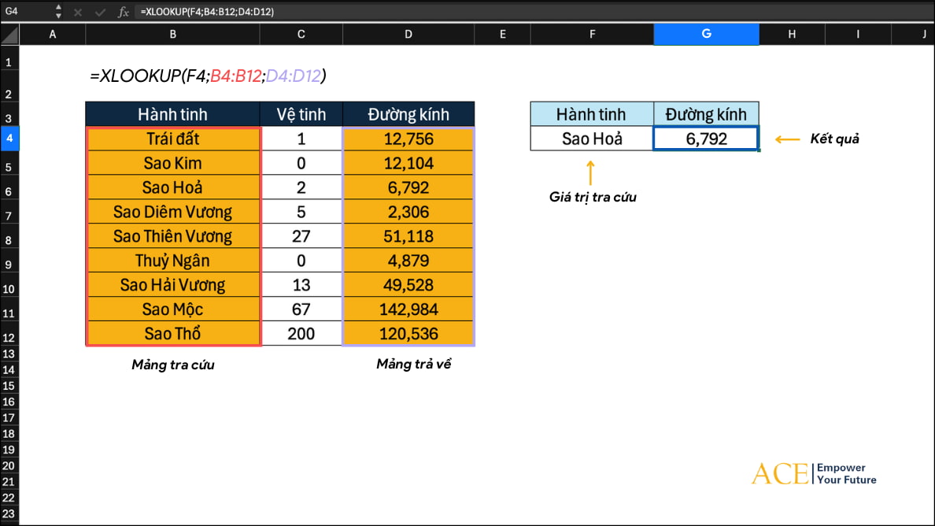
Task: Open the Name Box dropdown arrows
Action: pos(58,12)
